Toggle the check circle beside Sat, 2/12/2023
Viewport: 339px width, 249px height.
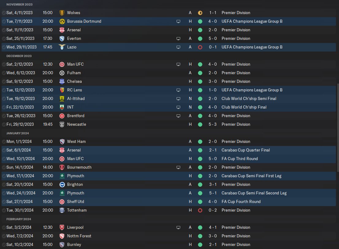click(4, 64)
